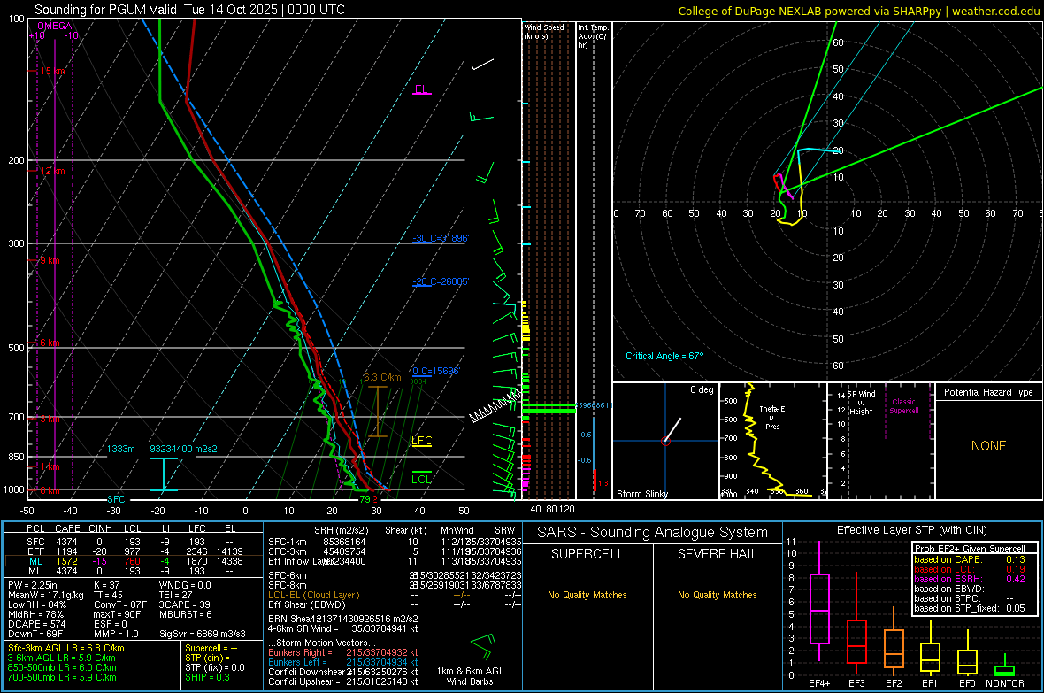
Task: Click the '1333m' effective inflow label
Action: [120, 449]
